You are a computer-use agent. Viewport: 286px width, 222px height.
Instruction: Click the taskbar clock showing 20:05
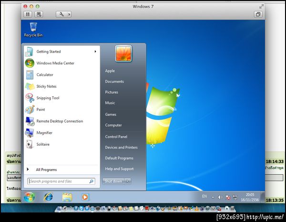tap(250, 197)
